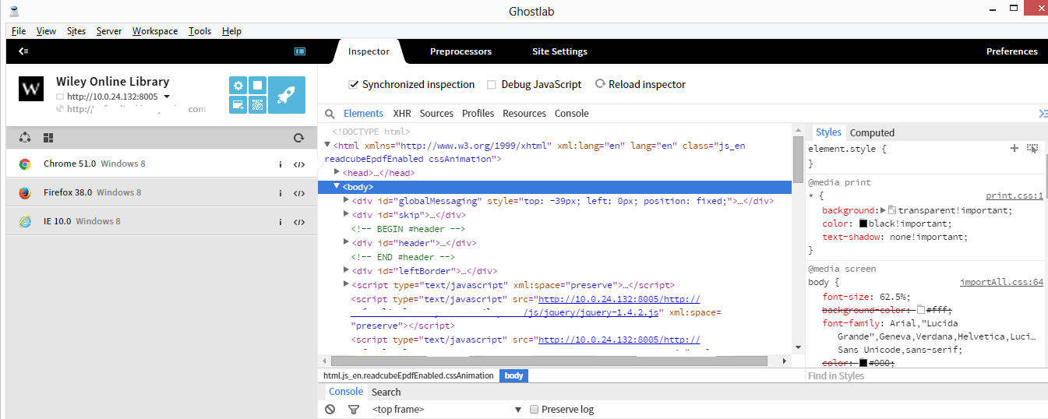
Task: Expand the script xml:space preserve node
Action: point(346,284)
